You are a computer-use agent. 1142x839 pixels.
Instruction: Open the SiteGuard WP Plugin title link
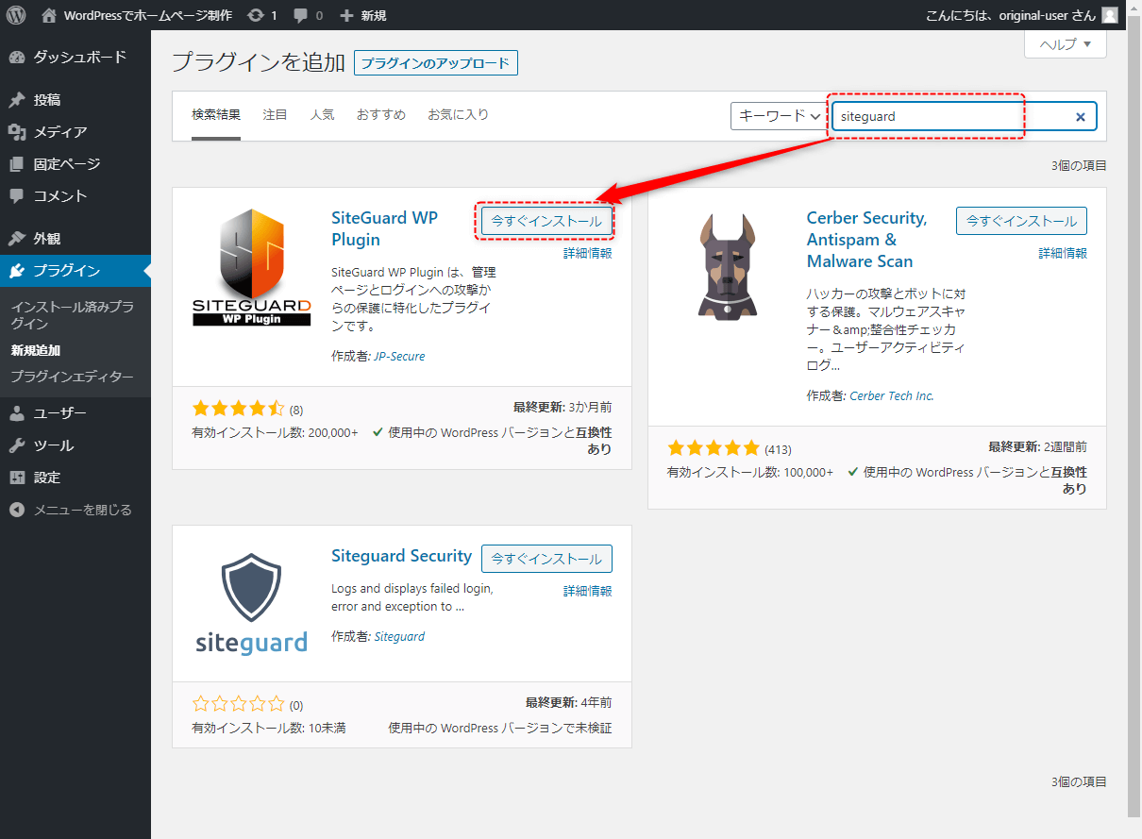(x=385, y=228)
